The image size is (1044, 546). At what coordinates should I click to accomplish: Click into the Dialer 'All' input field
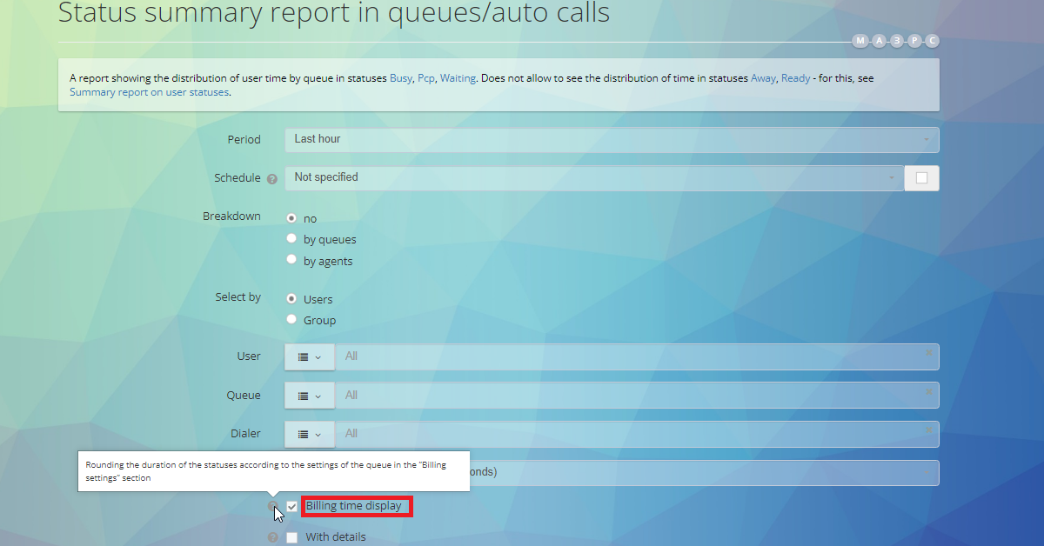[626, 434]
